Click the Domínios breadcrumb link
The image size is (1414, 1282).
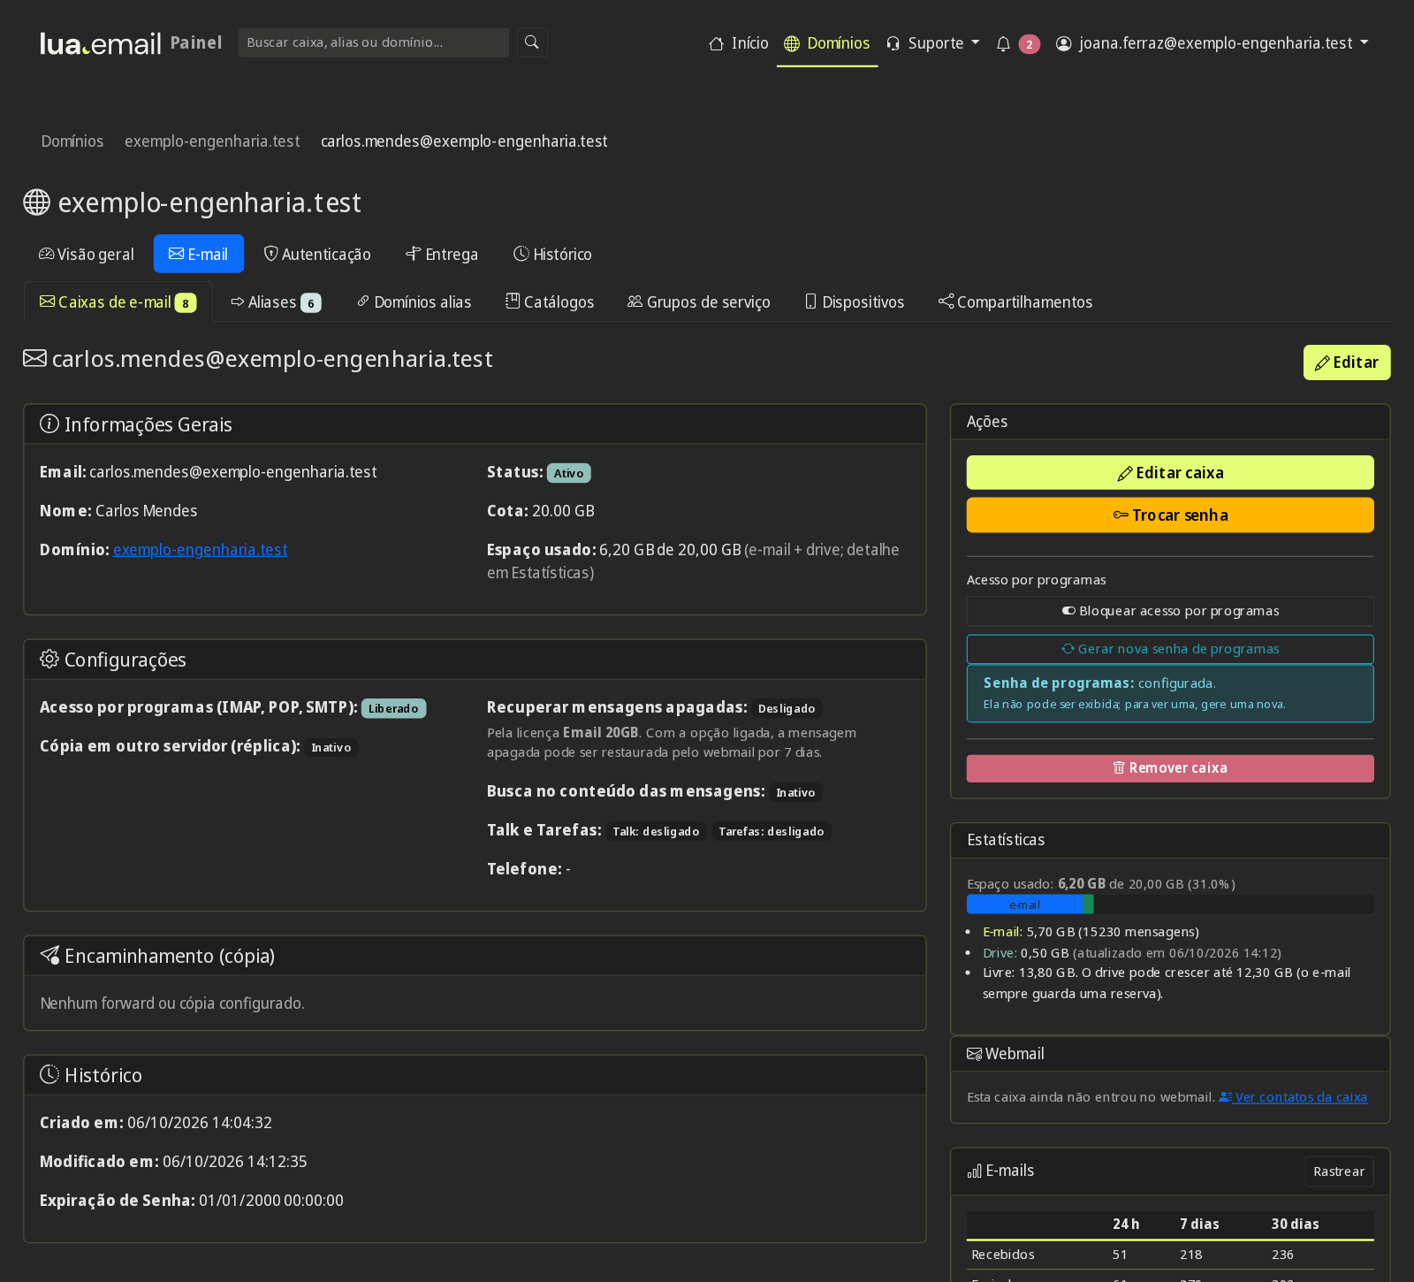(x=72, y=141)
